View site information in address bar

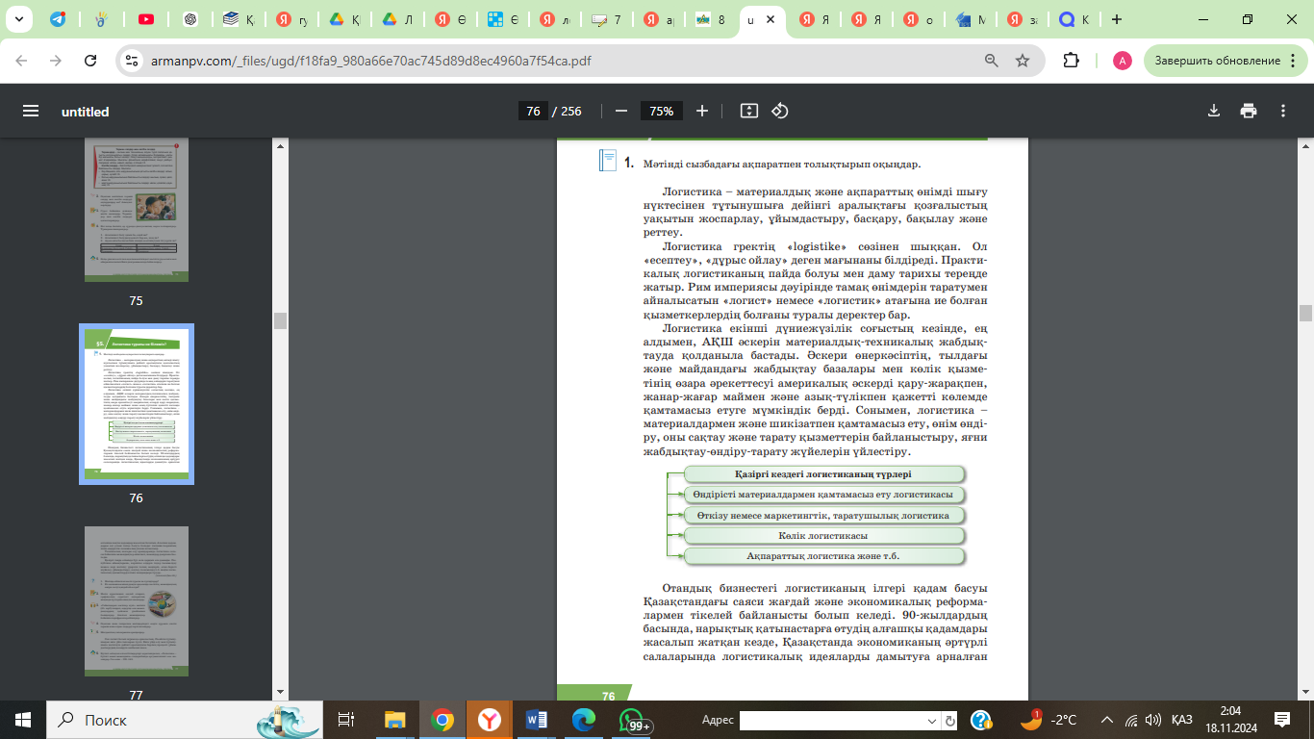[x=134, y=60]
